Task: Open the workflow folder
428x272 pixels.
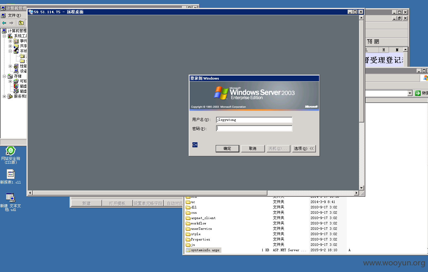Action: pos(196,224)
